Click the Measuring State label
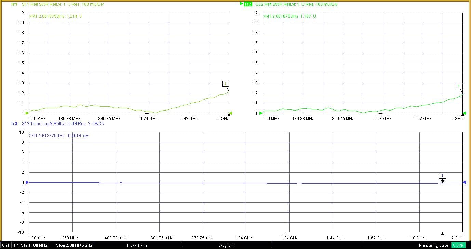Viewport: 471px width, 249px height. click(433, 245)
